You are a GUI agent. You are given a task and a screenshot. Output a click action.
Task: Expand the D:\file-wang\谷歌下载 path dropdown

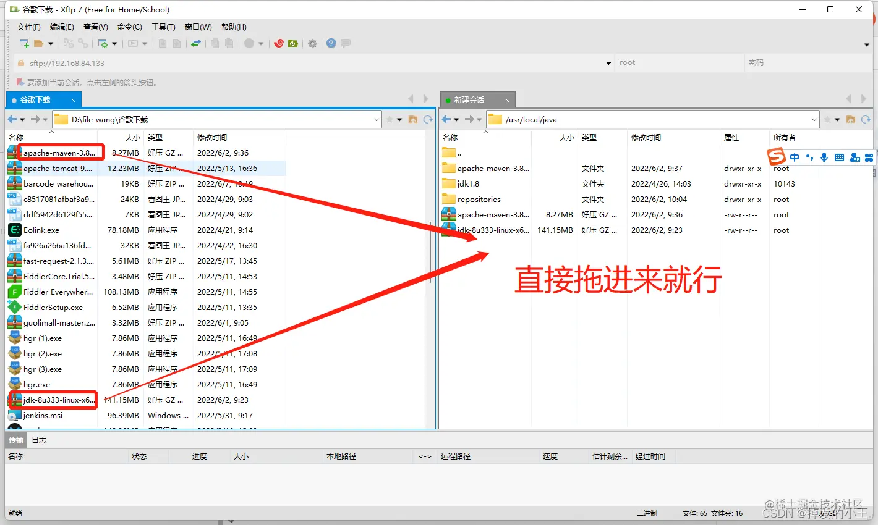377,120
